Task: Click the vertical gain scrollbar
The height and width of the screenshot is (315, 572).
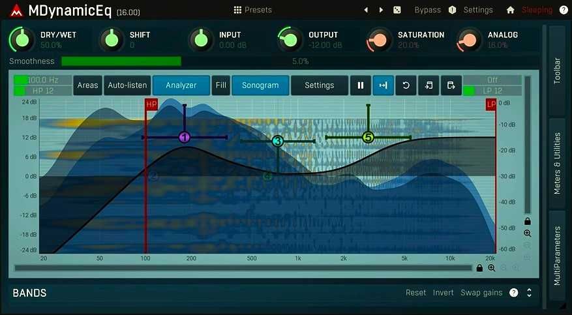Action: click(x=528, y=145)
